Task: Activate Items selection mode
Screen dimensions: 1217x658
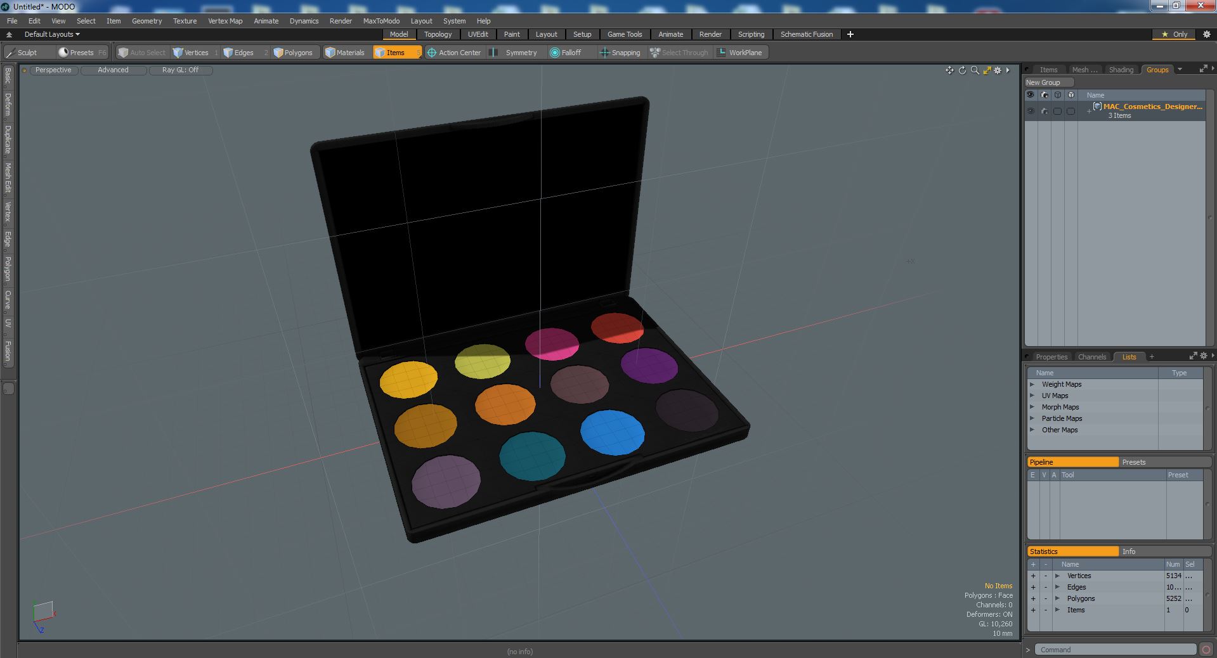Action: pyautogui.click(x=396, y=53)
